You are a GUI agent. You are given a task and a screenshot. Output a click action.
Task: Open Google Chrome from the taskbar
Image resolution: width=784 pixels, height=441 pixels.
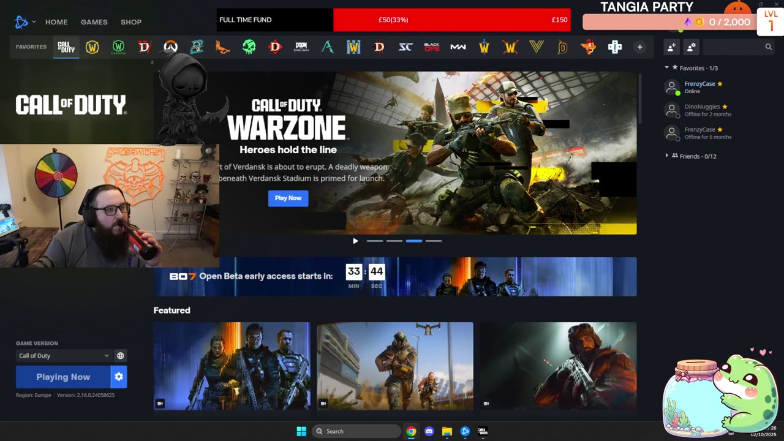(412, 431)
